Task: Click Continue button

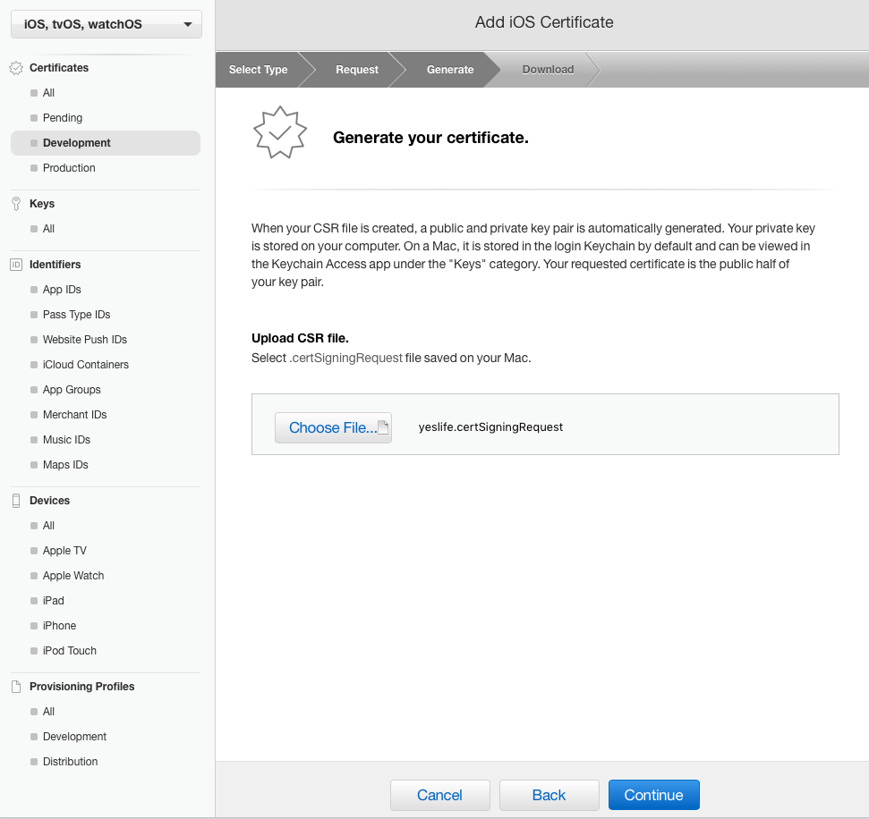Action: point(654,795)
